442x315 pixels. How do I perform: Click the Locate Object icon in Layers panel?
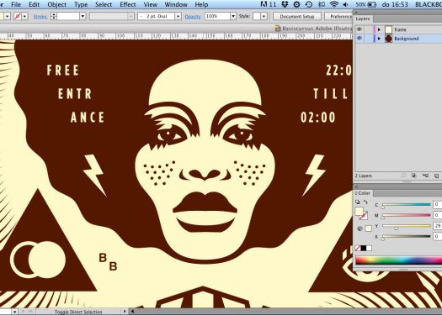coord(403,176)
